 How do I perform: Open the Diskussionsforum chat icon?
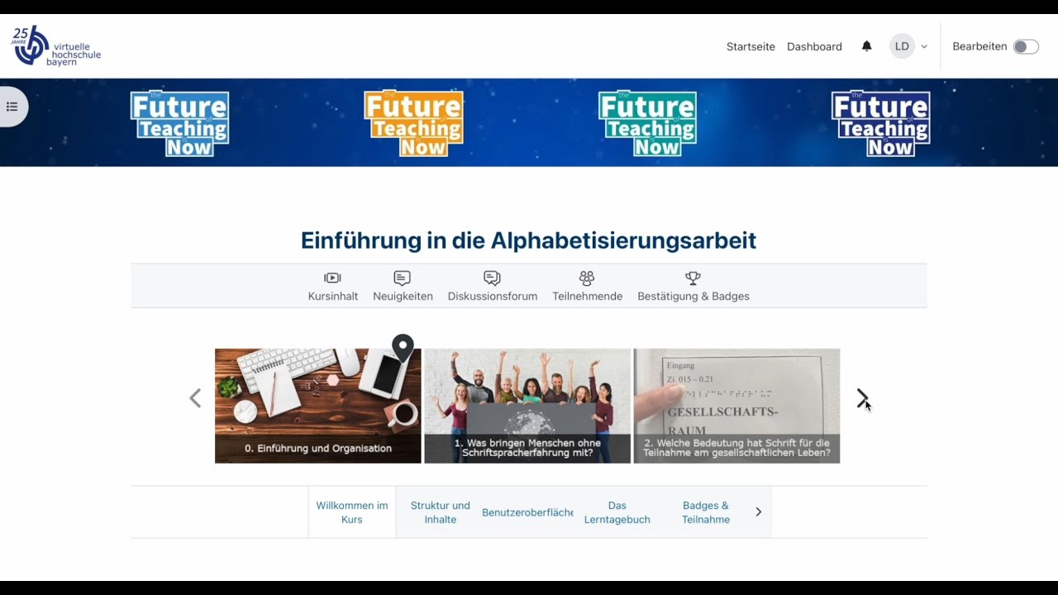[x=492, y=278]
